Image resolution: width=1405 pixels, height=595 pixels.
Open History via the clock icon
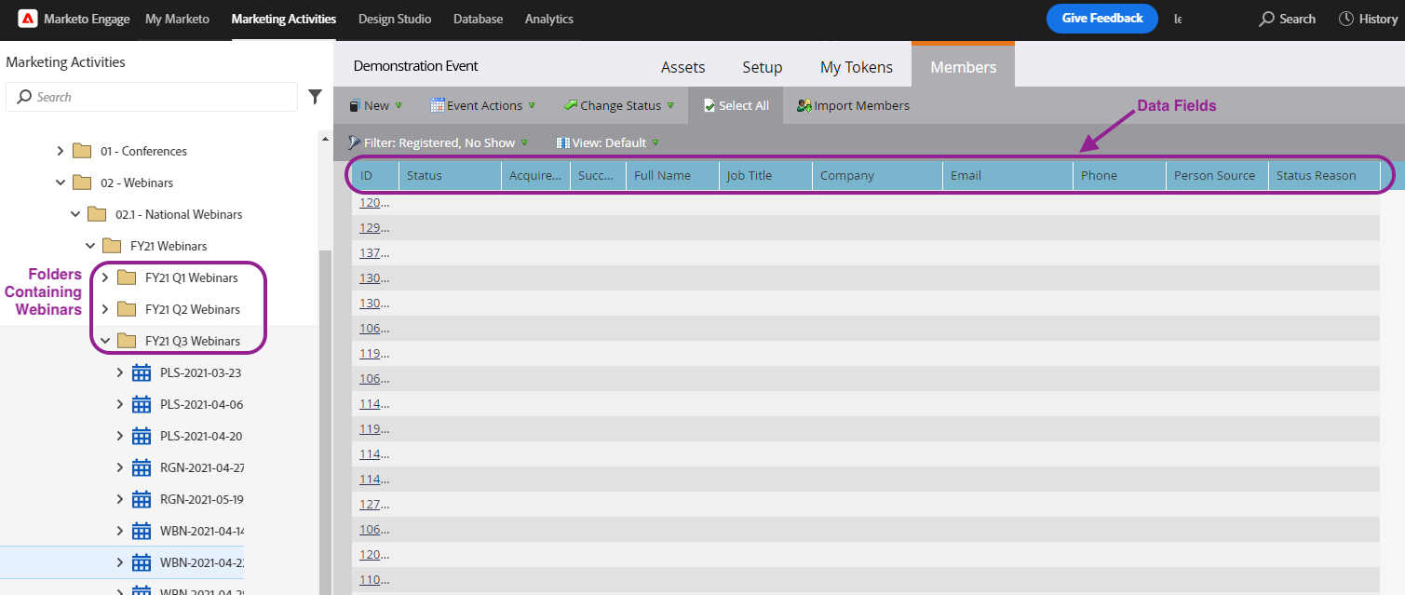click(x=1346, y=19)
